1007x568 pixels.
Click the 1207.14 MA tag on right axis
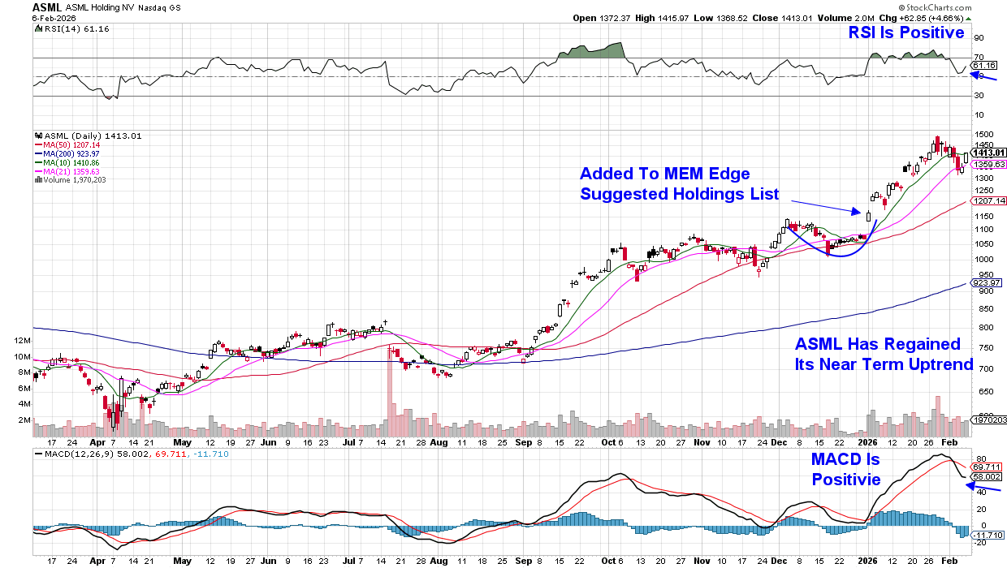click(x=989, y=200)
